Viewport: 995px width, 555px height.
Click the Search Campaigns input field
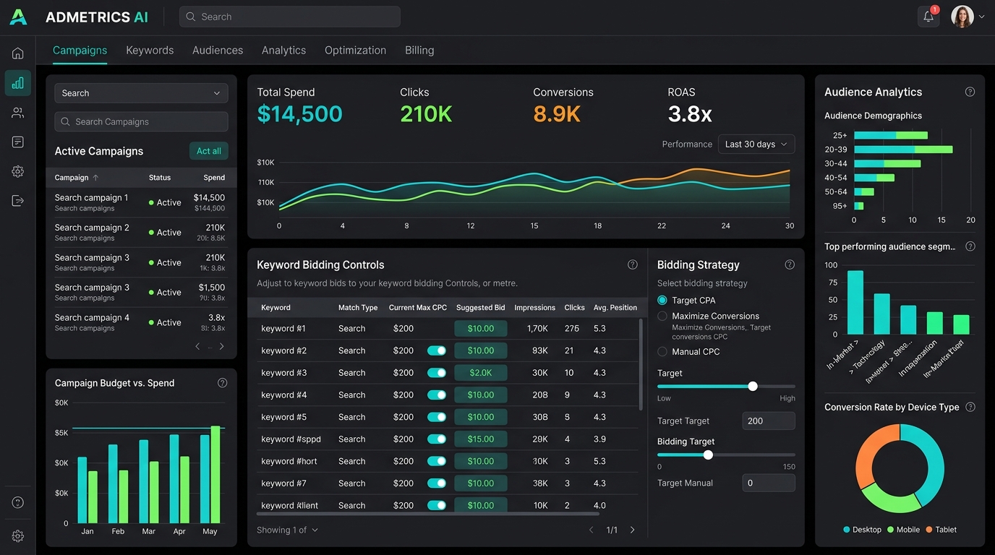pyautogui.click(x=141, y=121)
